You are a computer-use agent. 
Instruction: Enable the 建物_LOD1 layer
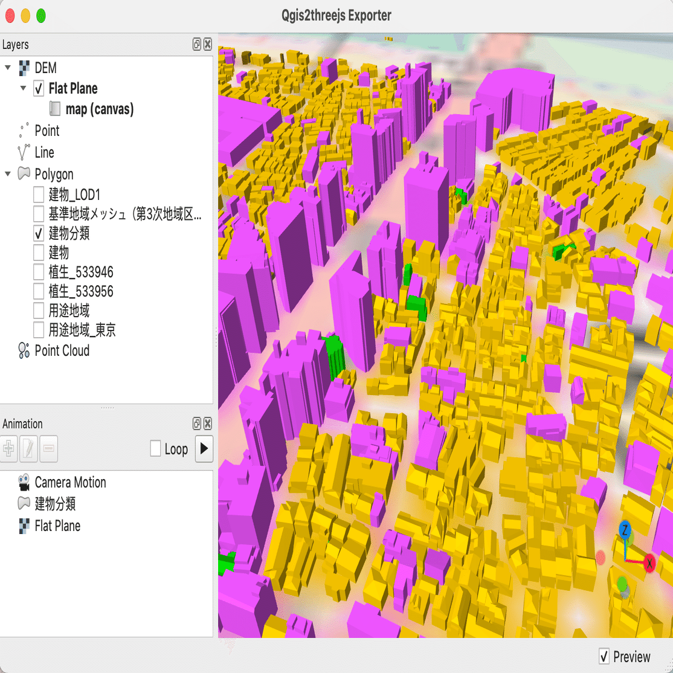click(x=39, y=195)
